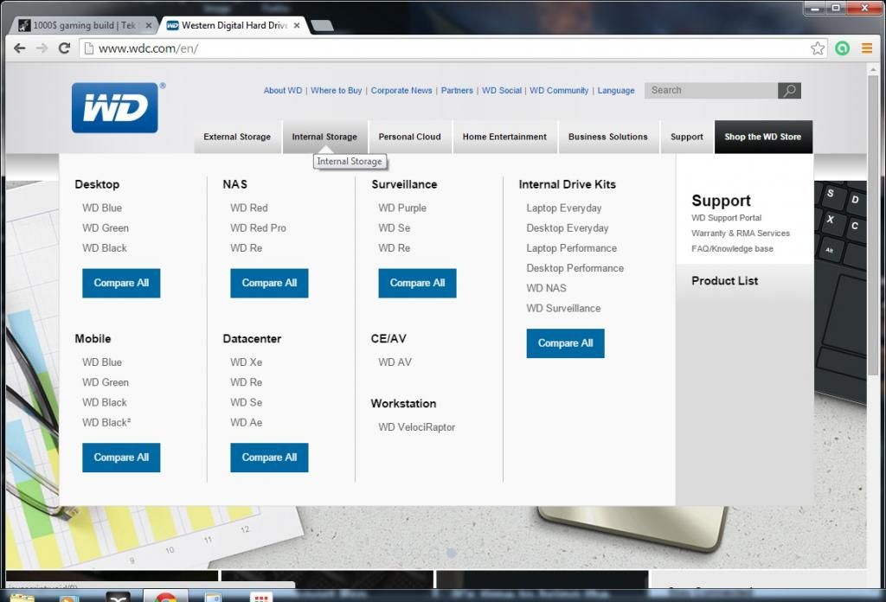Select WD Ae under Datacenter
The width and height of the screenshot is (886, 602).
tap(247, 422)
